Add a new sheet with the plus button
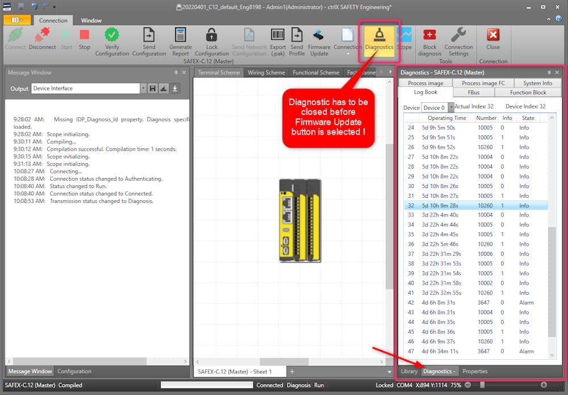Screen dimensions: 568x395 pos(292,372)
